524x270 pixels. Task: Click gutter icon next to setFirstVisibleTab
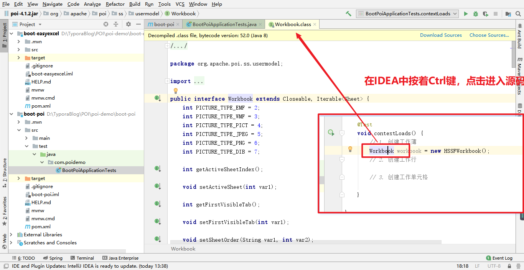click(157, 221)
